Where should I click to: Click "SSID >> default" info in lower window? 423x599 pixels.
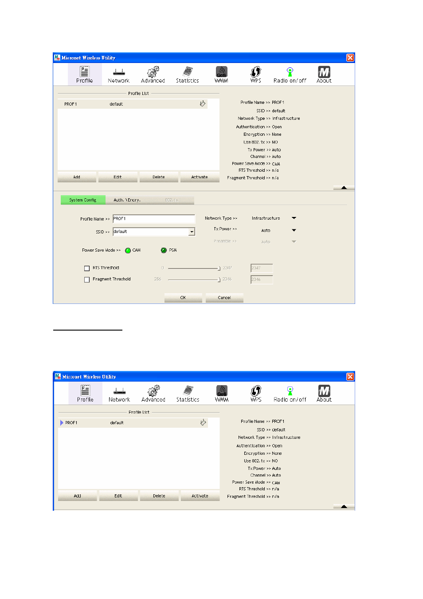coord(271,430)
